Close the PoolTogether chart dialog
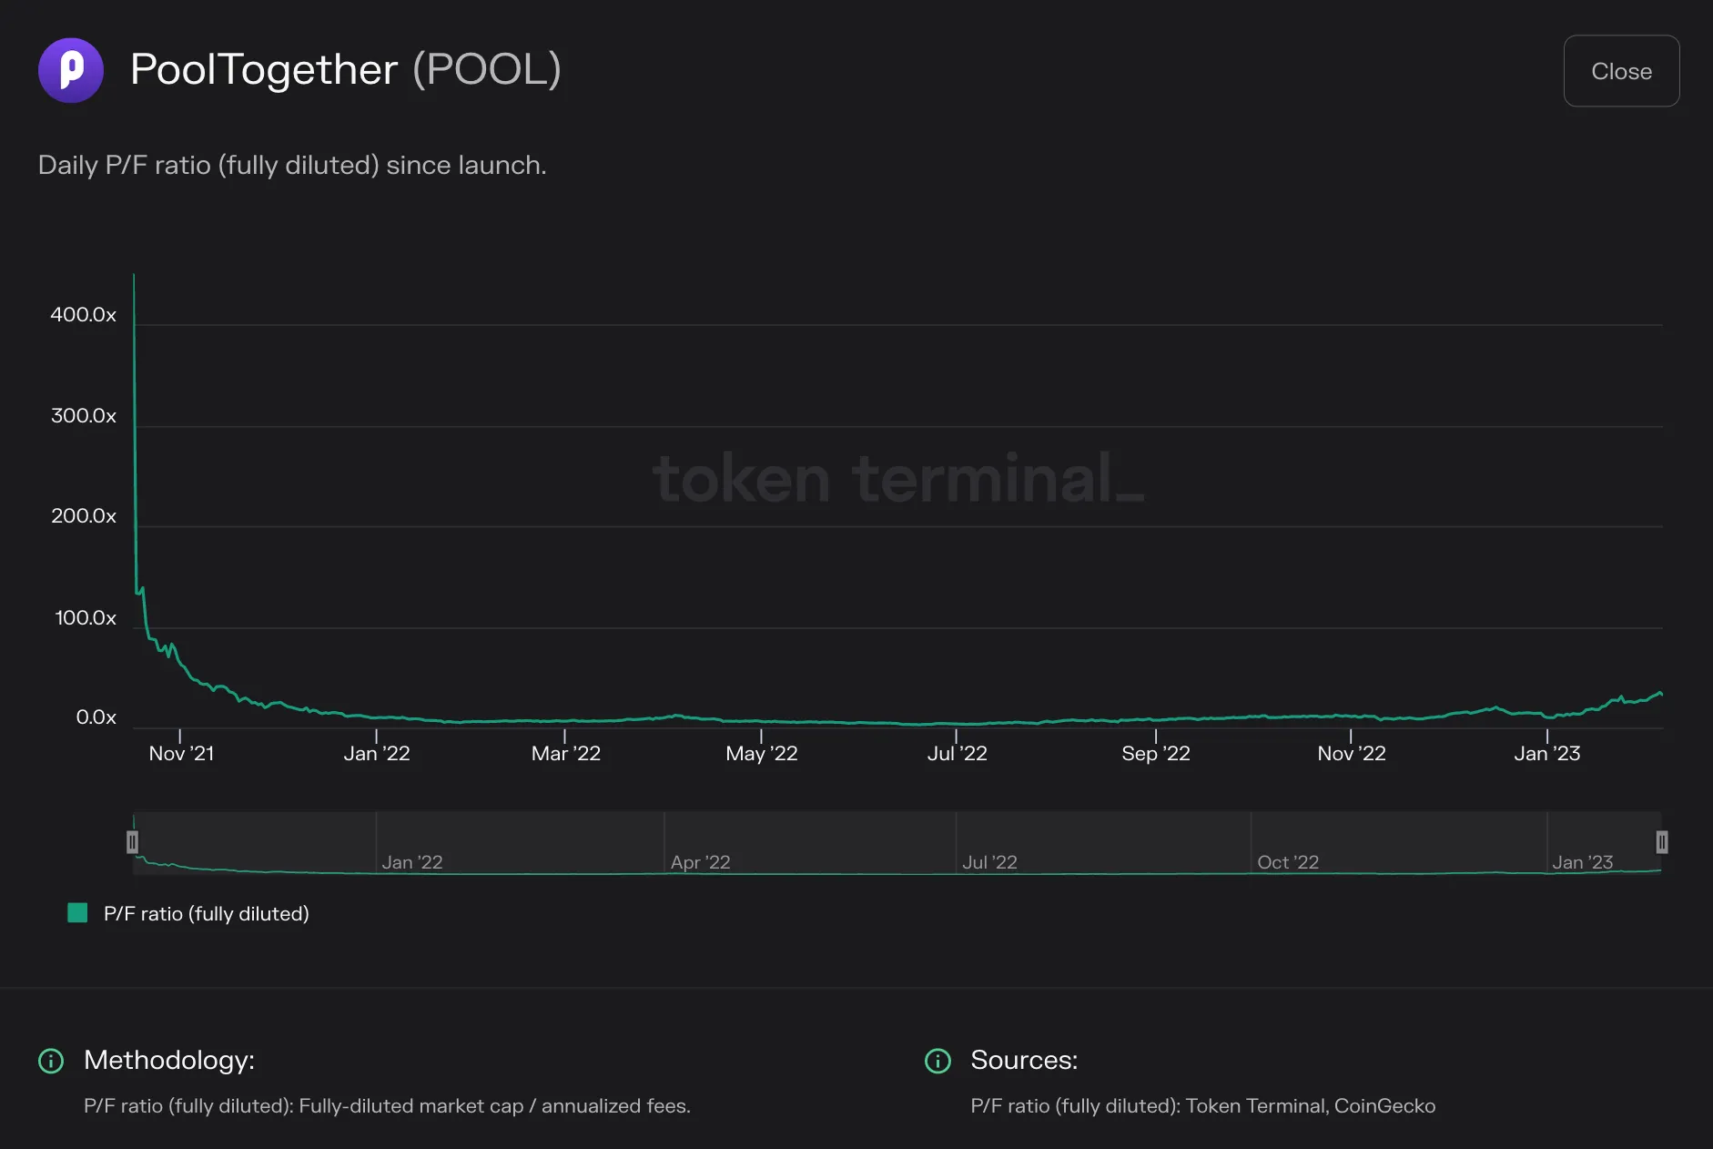1713x1149 pixels. [1621, 71]
